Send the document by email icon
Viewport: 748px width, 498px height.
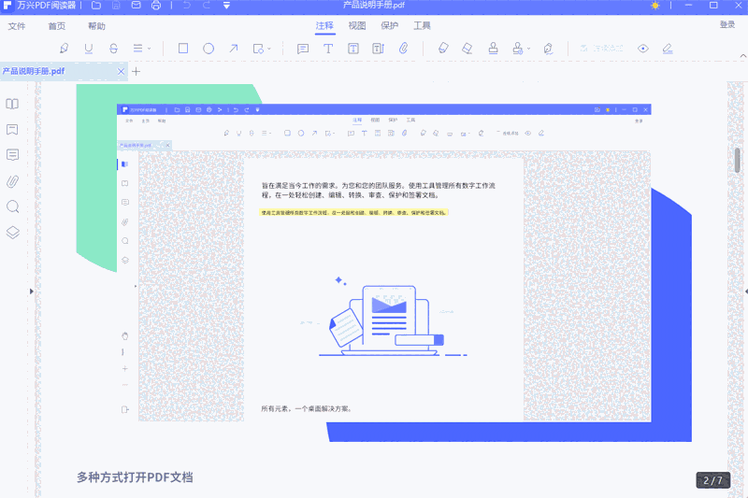pos(136,6)
